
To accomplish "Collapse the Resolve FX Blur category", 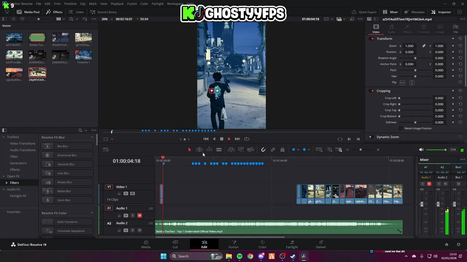I will [92, 137].
